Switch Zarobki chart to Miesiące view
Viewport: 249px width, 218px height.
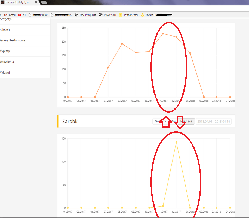187,121
